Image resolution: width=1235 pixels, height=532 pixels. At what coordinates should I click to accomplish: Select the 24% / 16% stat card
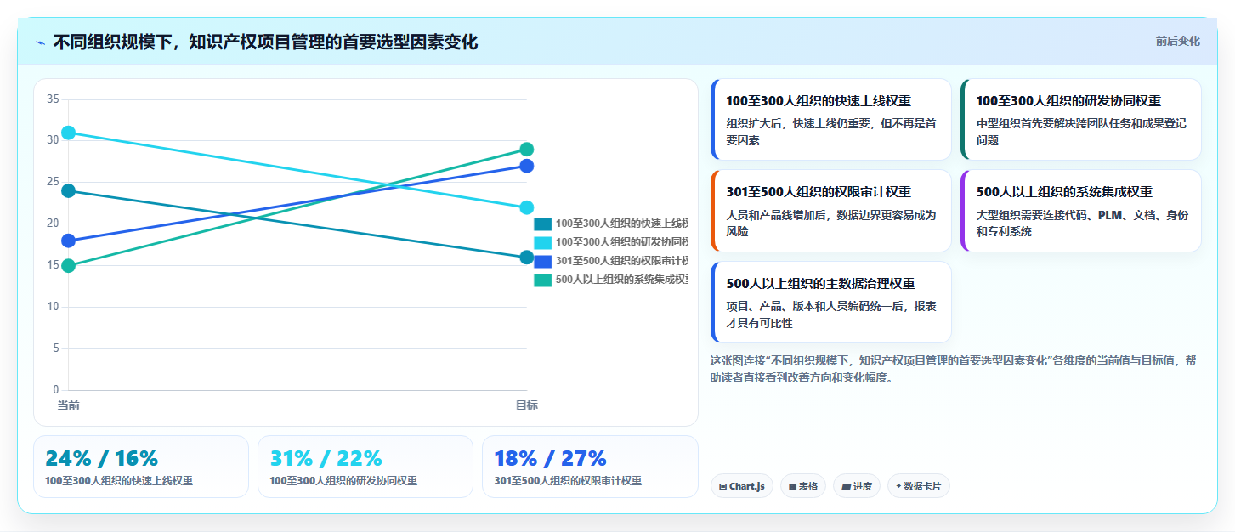click(141, 467)
